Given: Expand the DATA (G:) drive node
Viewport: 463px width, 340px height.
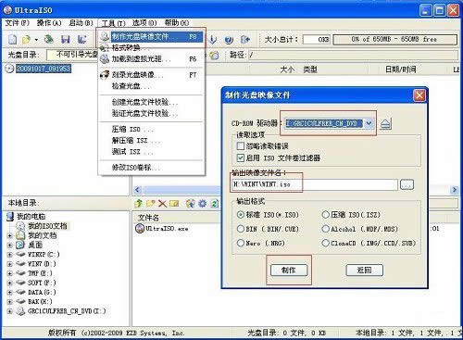Looking at the screenshot, I should pyautogui.click(x=9, y=293).
